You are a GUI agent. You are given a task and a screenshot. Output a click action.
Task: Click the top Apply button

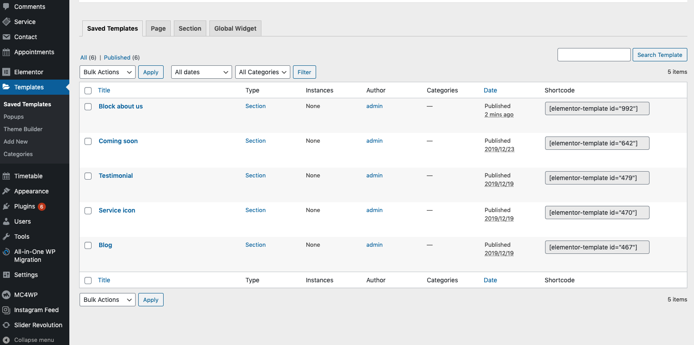click(151, 72)
